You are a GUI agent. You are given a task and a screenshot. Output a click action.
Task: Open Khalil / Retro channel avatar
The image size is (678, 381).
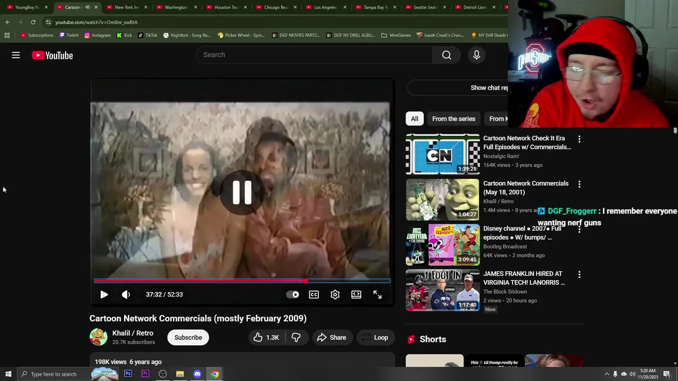tap(99, 337)
